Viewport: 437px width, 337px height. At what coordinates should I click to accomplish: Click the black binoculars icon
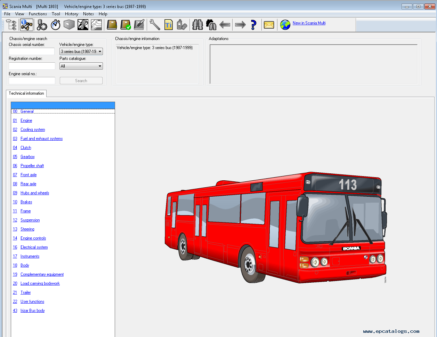[211, 25]
